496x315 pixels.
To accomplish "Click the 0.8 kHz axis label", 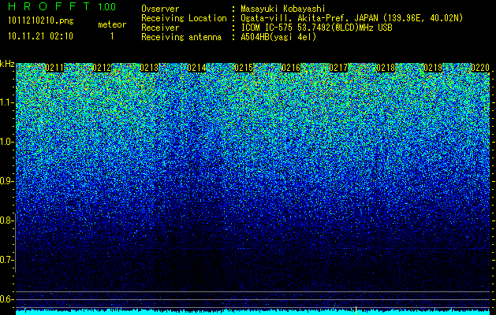I will [6, 220].
